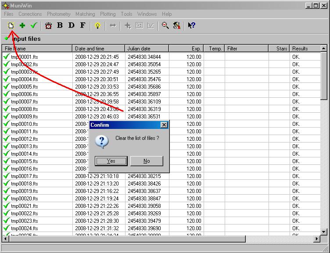Click the yellow light bulb photometry icon

point(97,25)
